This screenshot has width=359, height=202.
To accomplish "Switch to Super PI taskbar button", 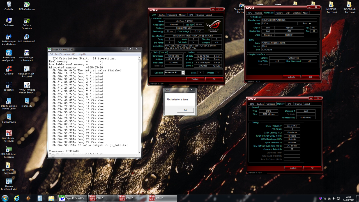I will (x=72, y=198).
